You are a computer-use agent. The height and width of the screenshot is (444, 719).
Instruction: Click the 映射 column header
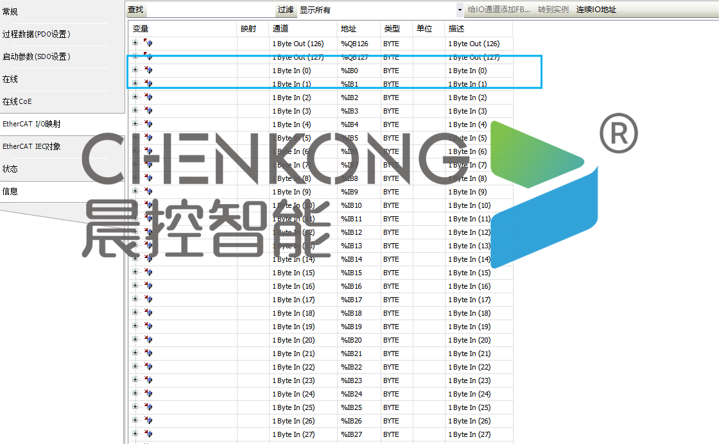click(253, 28)
